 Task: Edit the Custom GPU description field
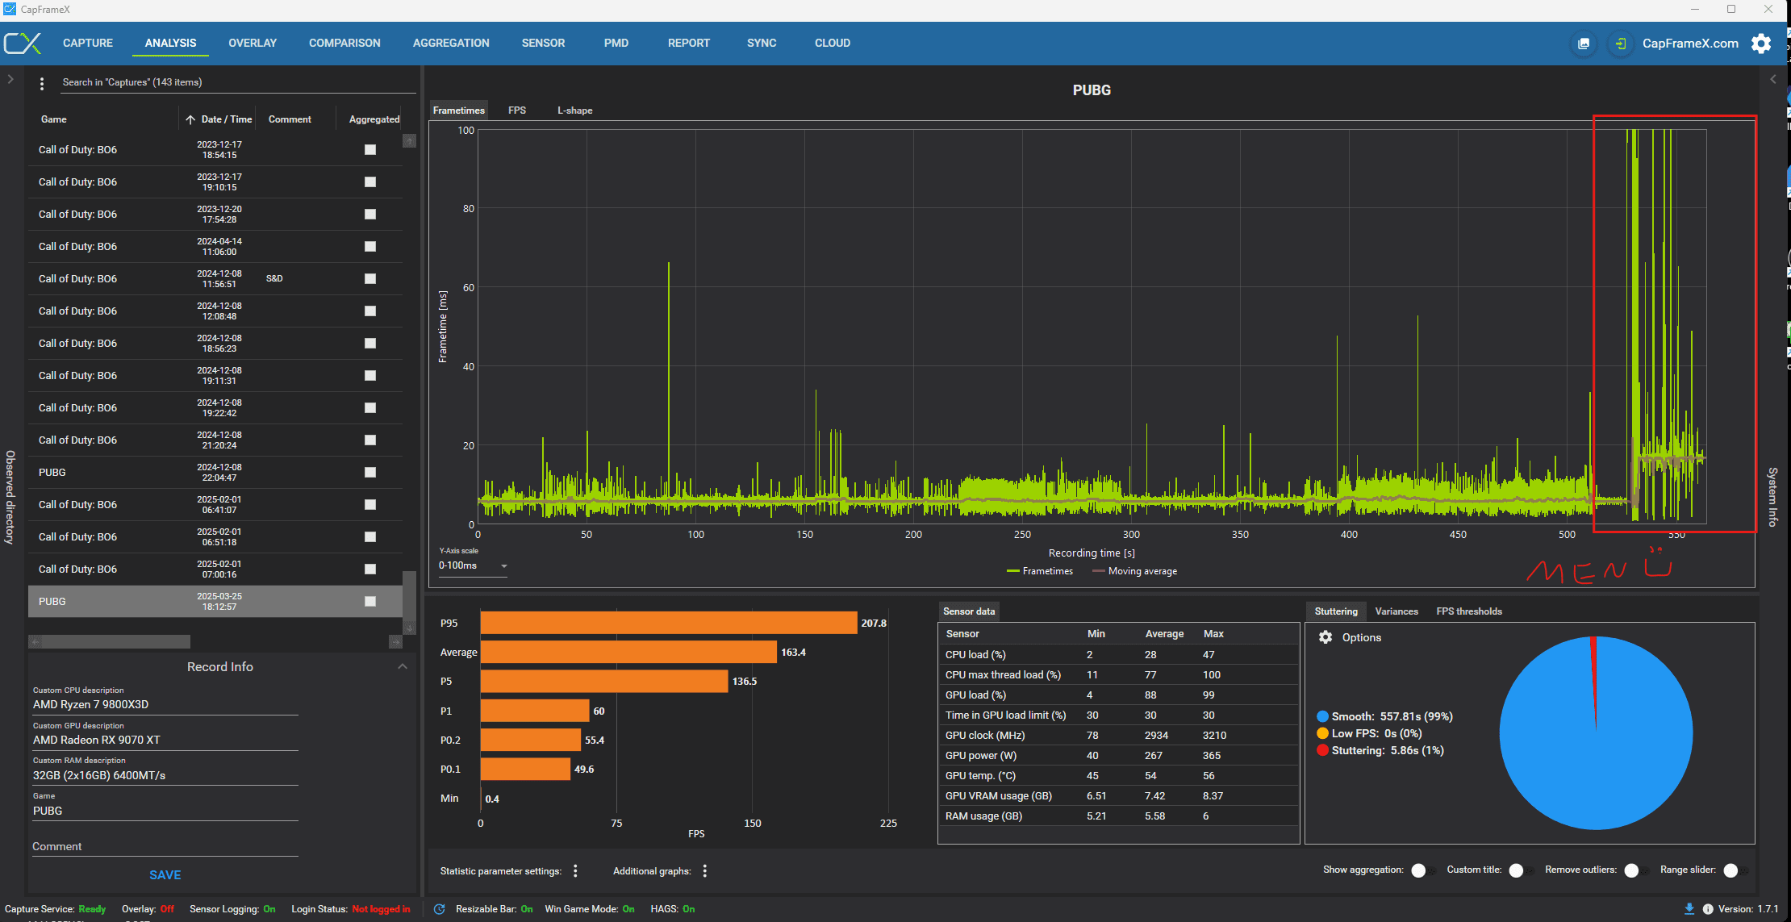(165, 740)
